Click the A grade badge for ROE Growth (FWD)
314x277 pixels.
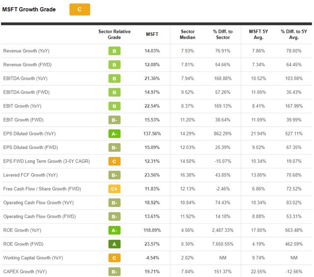[114, 244]
